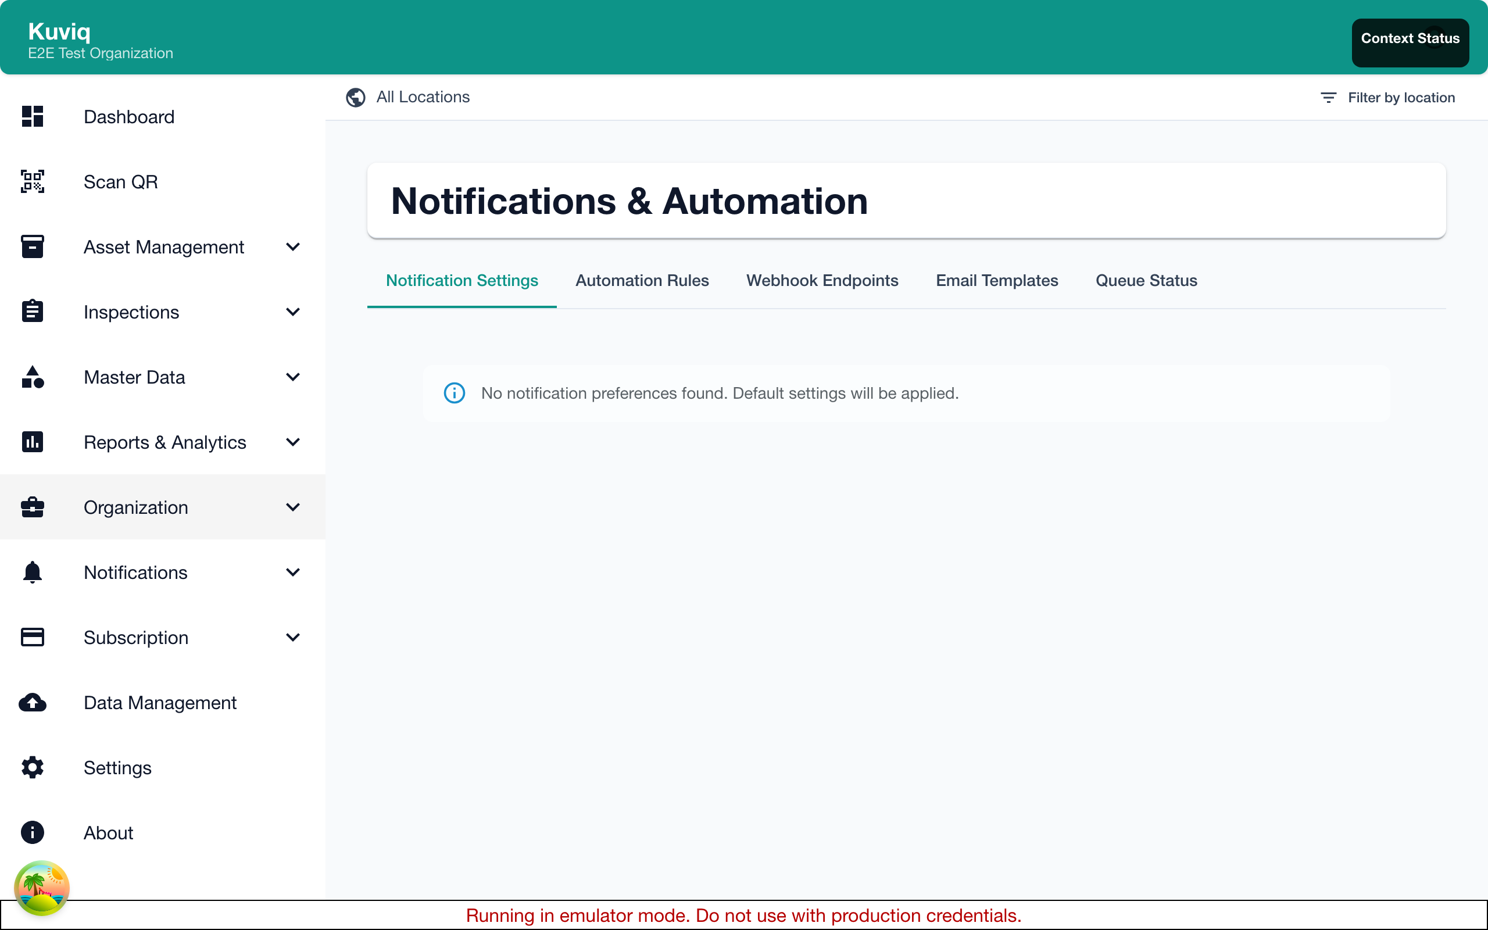Viewport: 1488px width, 930px height.
Task: Click the info icon in the alert message
Action: (x=455, y=393)
